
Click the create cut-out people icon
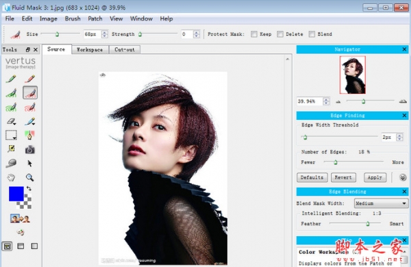[20, 218]
